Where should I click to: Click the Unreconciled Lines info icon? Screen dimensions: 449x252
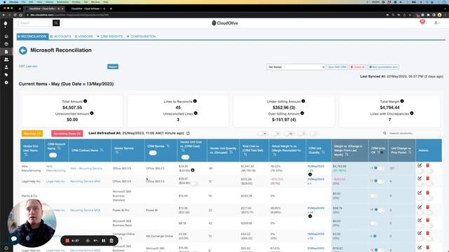[196, 113]
